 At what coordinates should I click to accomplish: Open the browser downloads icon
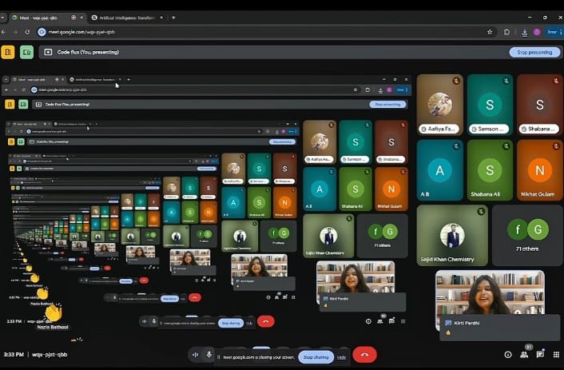pyautogui.click(x=524, y=33)
